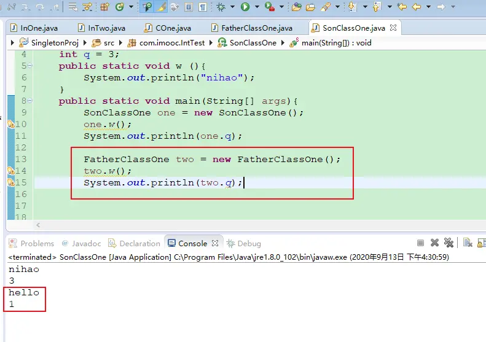Image resolution: width=486 pixels, height=342 pixels.
Task: Jump to Last Edit Location
Action: 402,7
